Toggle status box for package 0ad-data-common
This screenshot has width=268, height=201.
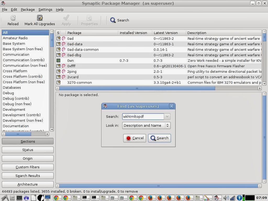(58, 49)
